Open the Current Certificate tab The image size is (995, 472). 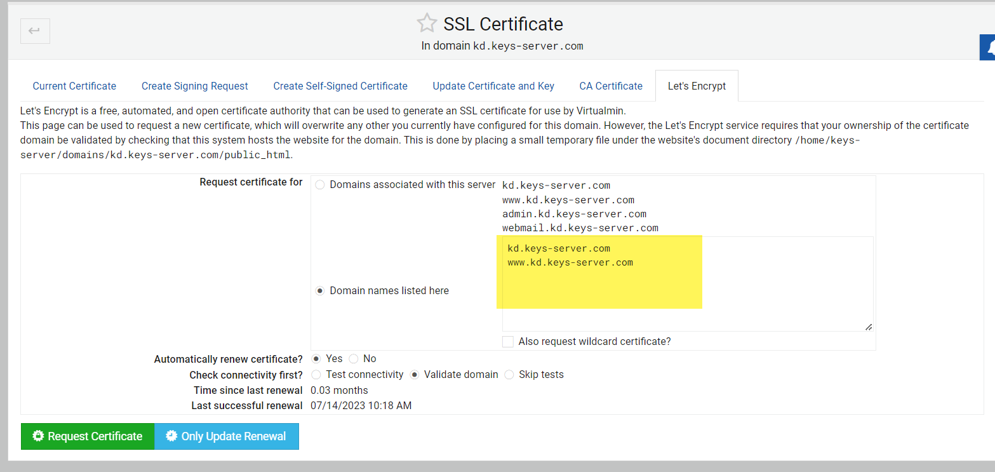(74, 86)
